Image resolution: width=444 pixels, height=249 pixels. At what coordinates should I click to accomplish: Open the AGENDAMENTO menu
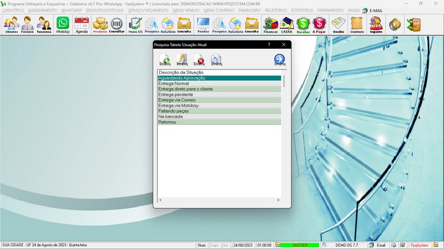(43, 11)
